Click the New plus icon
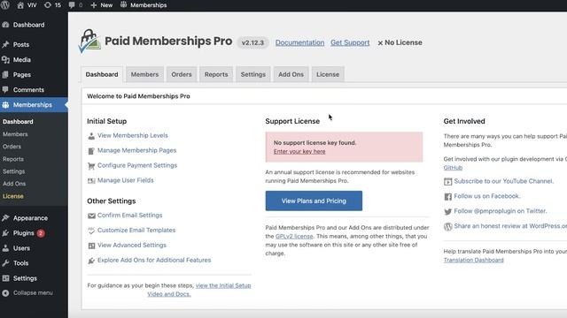This screenshot has width=567, height=318. pyautogui.click(x=94, y=5)
